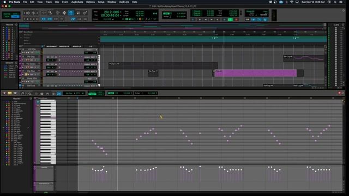The height and width of the screenshot is (196, 349).
Task: Select the large purple Vla Pizz clip
Action: pos(255,73)
